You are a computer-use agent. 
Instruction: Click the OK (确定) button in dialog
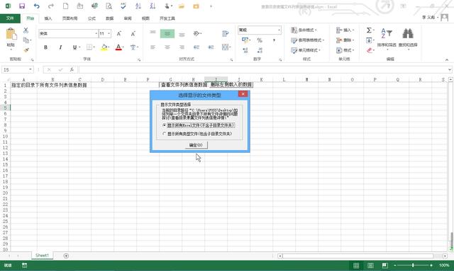tap(196, 145)
